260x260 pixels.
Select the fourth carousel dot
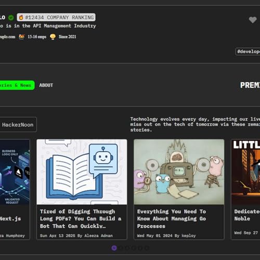tap(134, 248)
